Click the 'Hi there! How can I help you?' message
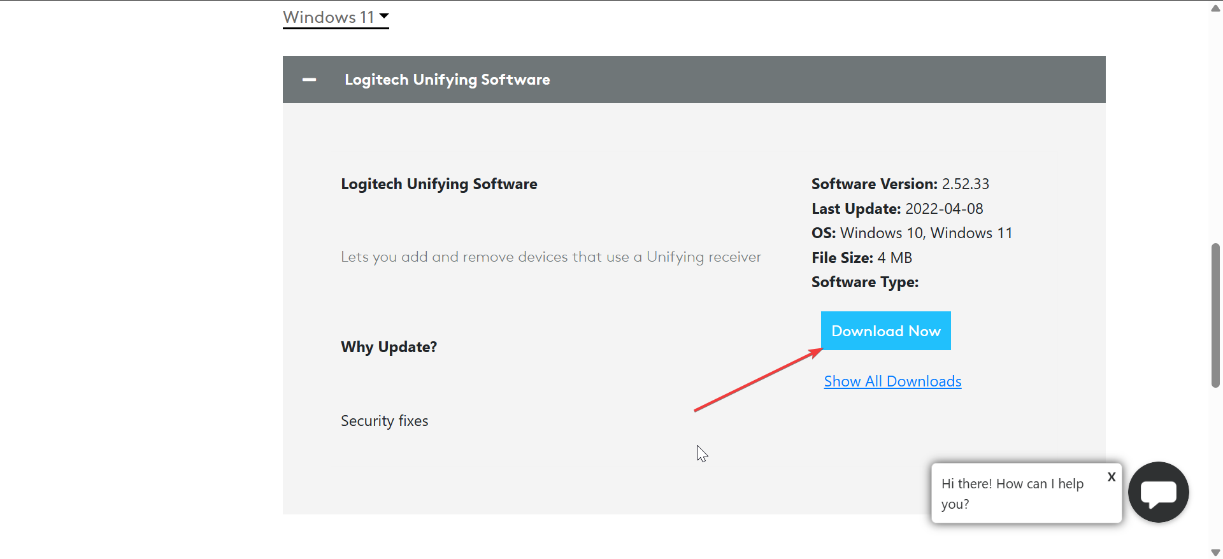This screenshot has height=559, width=1223. pyautogui.click(x=1012, y=493)
